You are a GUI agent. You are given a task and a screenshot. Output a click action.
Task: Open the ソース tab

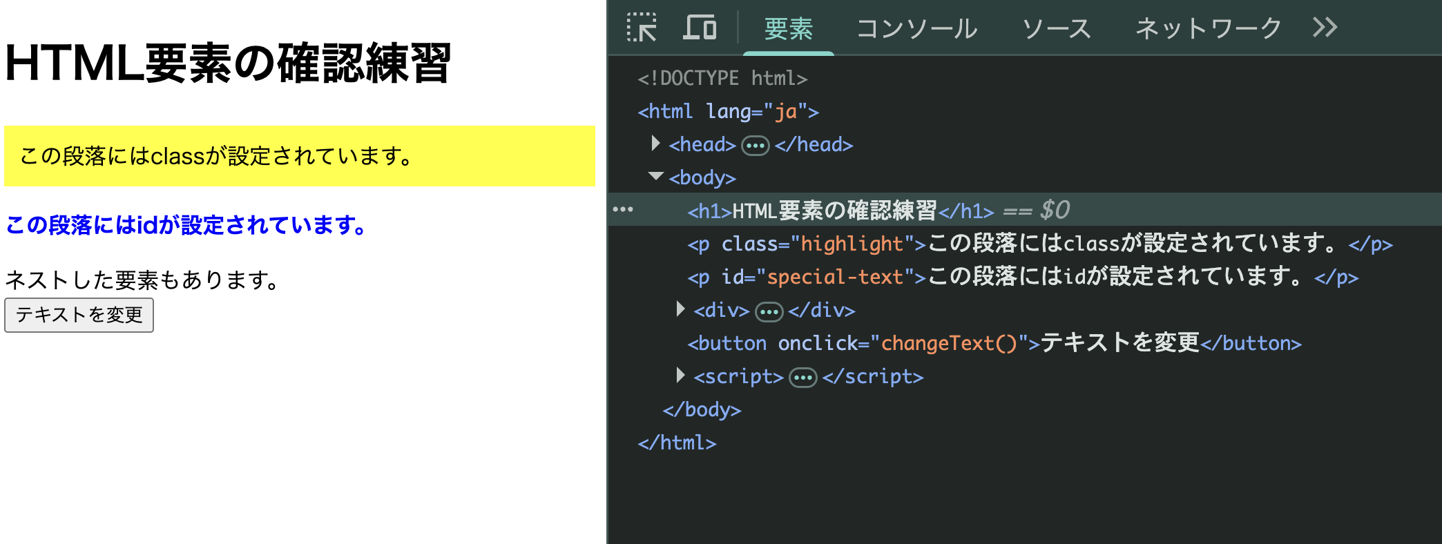(x=1056, y=29)
